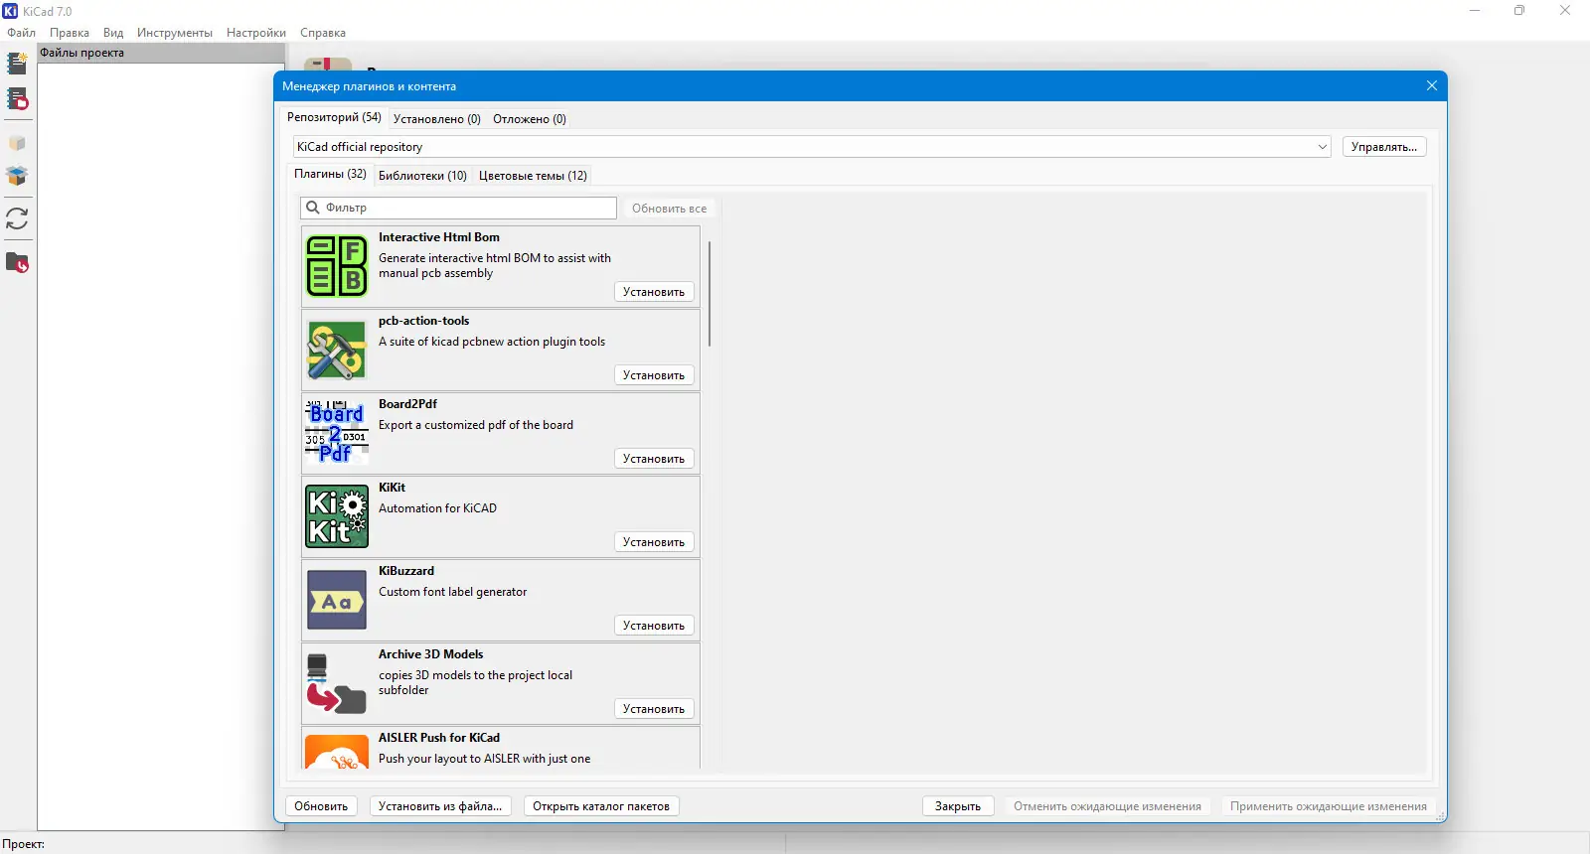
Task: Click the unarchive project icon
Action: click(x=17, y=176)
